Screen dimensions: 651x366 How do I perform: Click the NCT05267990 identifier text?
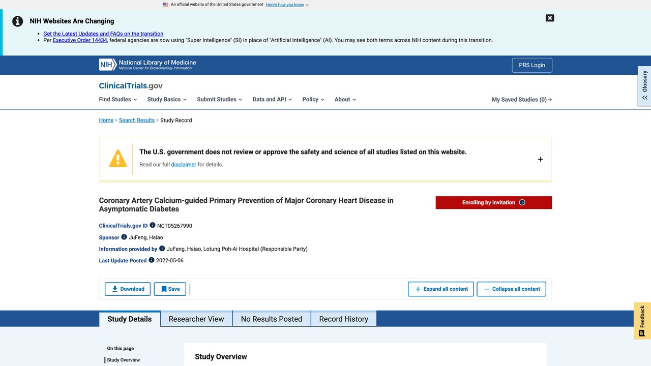point(174,226)
